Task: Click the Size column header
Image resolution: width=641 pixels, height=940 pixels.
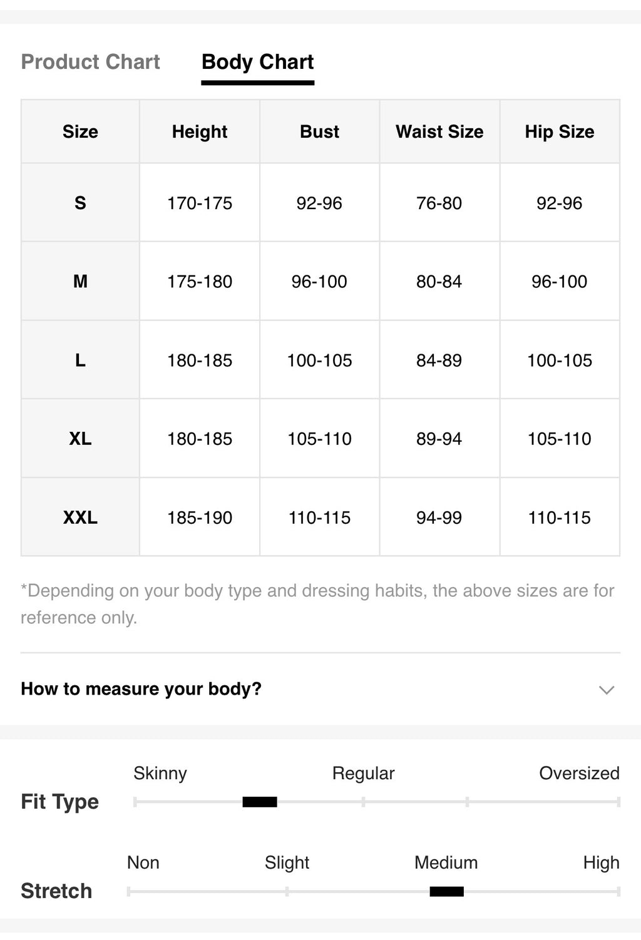Action: (80, 131)
